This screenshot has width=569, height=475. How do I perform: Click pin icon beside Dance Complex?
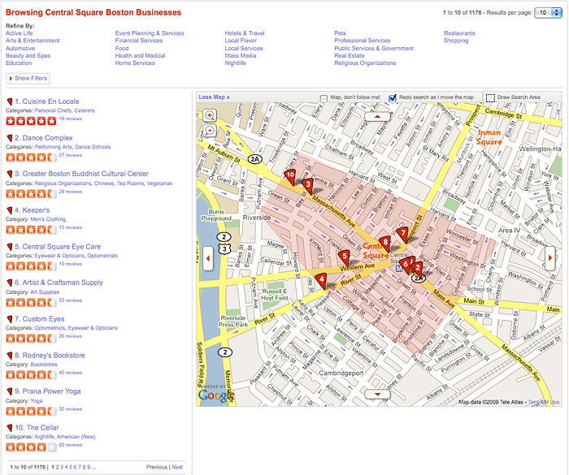click(x=10, y=138)
